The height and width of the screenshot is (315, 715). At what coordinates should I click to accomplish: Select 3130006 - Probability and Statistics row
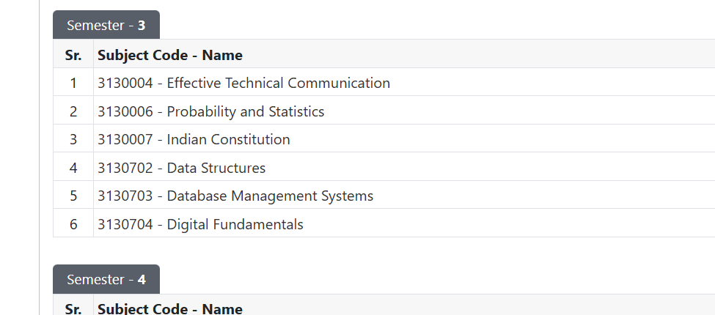pyautogui.click(x=384, y=111)
